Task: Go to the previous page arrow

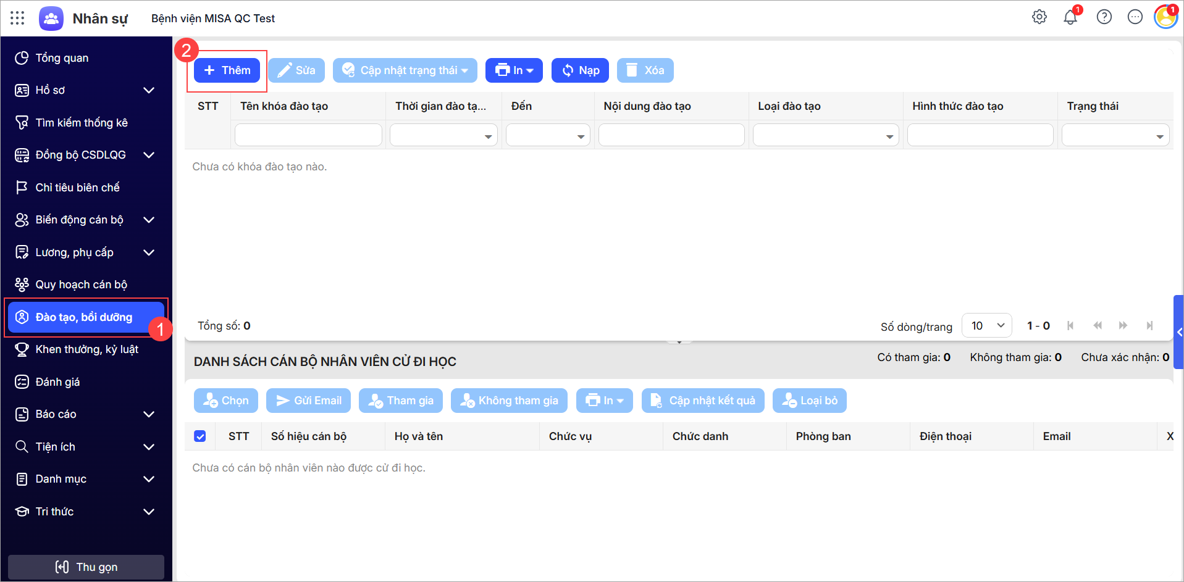Action: coord(1098,326)
